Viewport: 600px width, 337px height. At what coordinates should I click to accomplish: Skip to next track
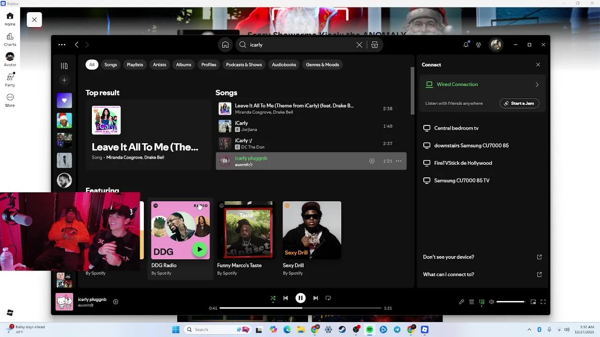tap(315, 298)
